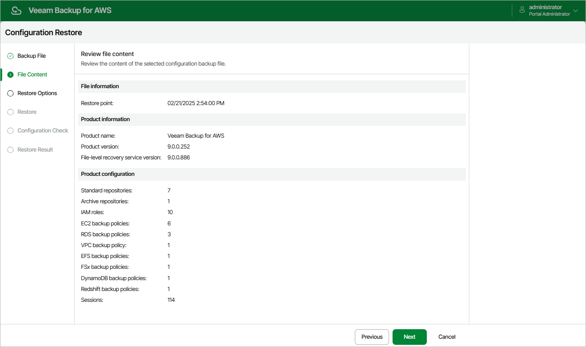Expand the administrator account dropdown chevron
This screenshot has width=586, height=347.
[576, 11]
